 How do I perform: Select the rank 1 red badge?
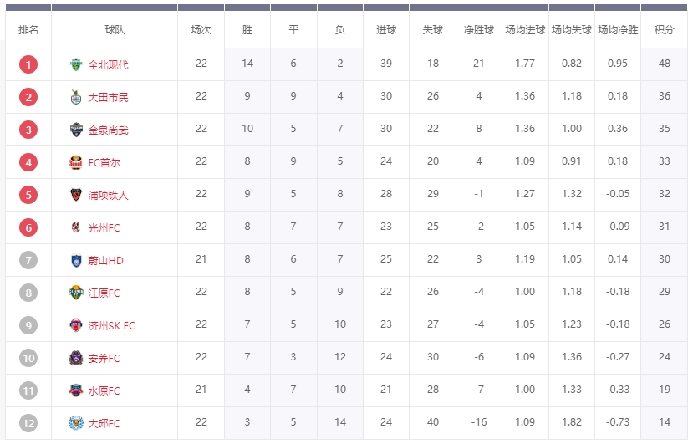(x=28, y=64)
